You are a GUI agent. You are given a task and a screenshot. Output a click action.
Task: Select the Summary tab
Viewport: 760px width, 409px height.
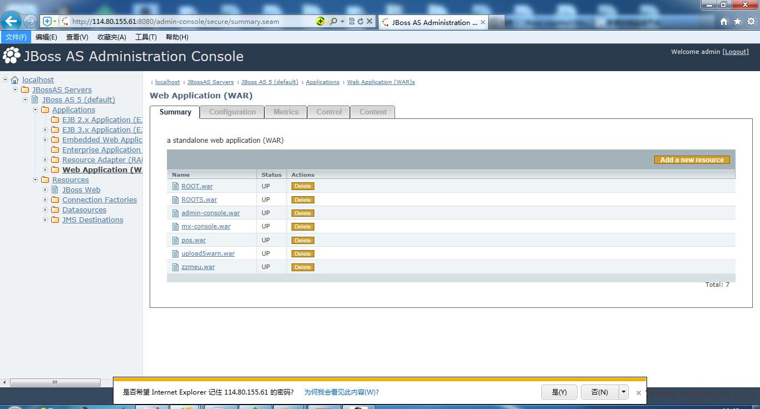(175, 112)
